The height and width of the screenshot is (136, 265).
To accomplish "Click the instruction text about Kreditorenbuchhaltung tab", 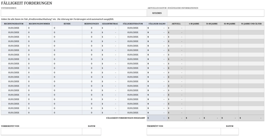I will click(x=57, y=19).
